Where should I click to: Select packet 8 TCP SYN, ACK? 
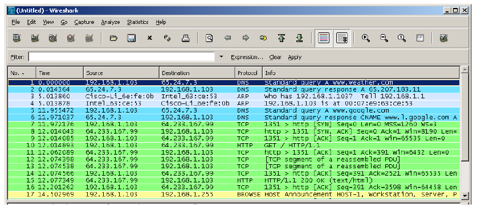[x=234, y=131]
